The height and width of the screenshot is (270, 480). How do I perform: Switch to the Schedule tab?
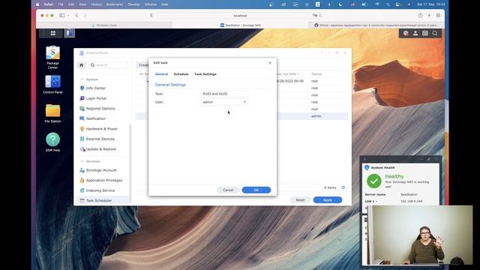(x=181, y=74)
